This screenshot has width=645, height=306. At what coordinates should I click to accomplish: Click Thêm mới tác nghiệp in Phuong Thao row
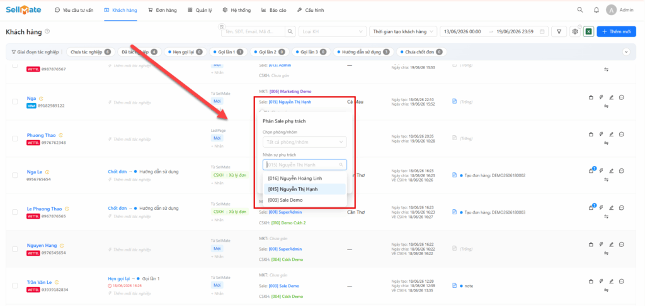tap(130, 139)
